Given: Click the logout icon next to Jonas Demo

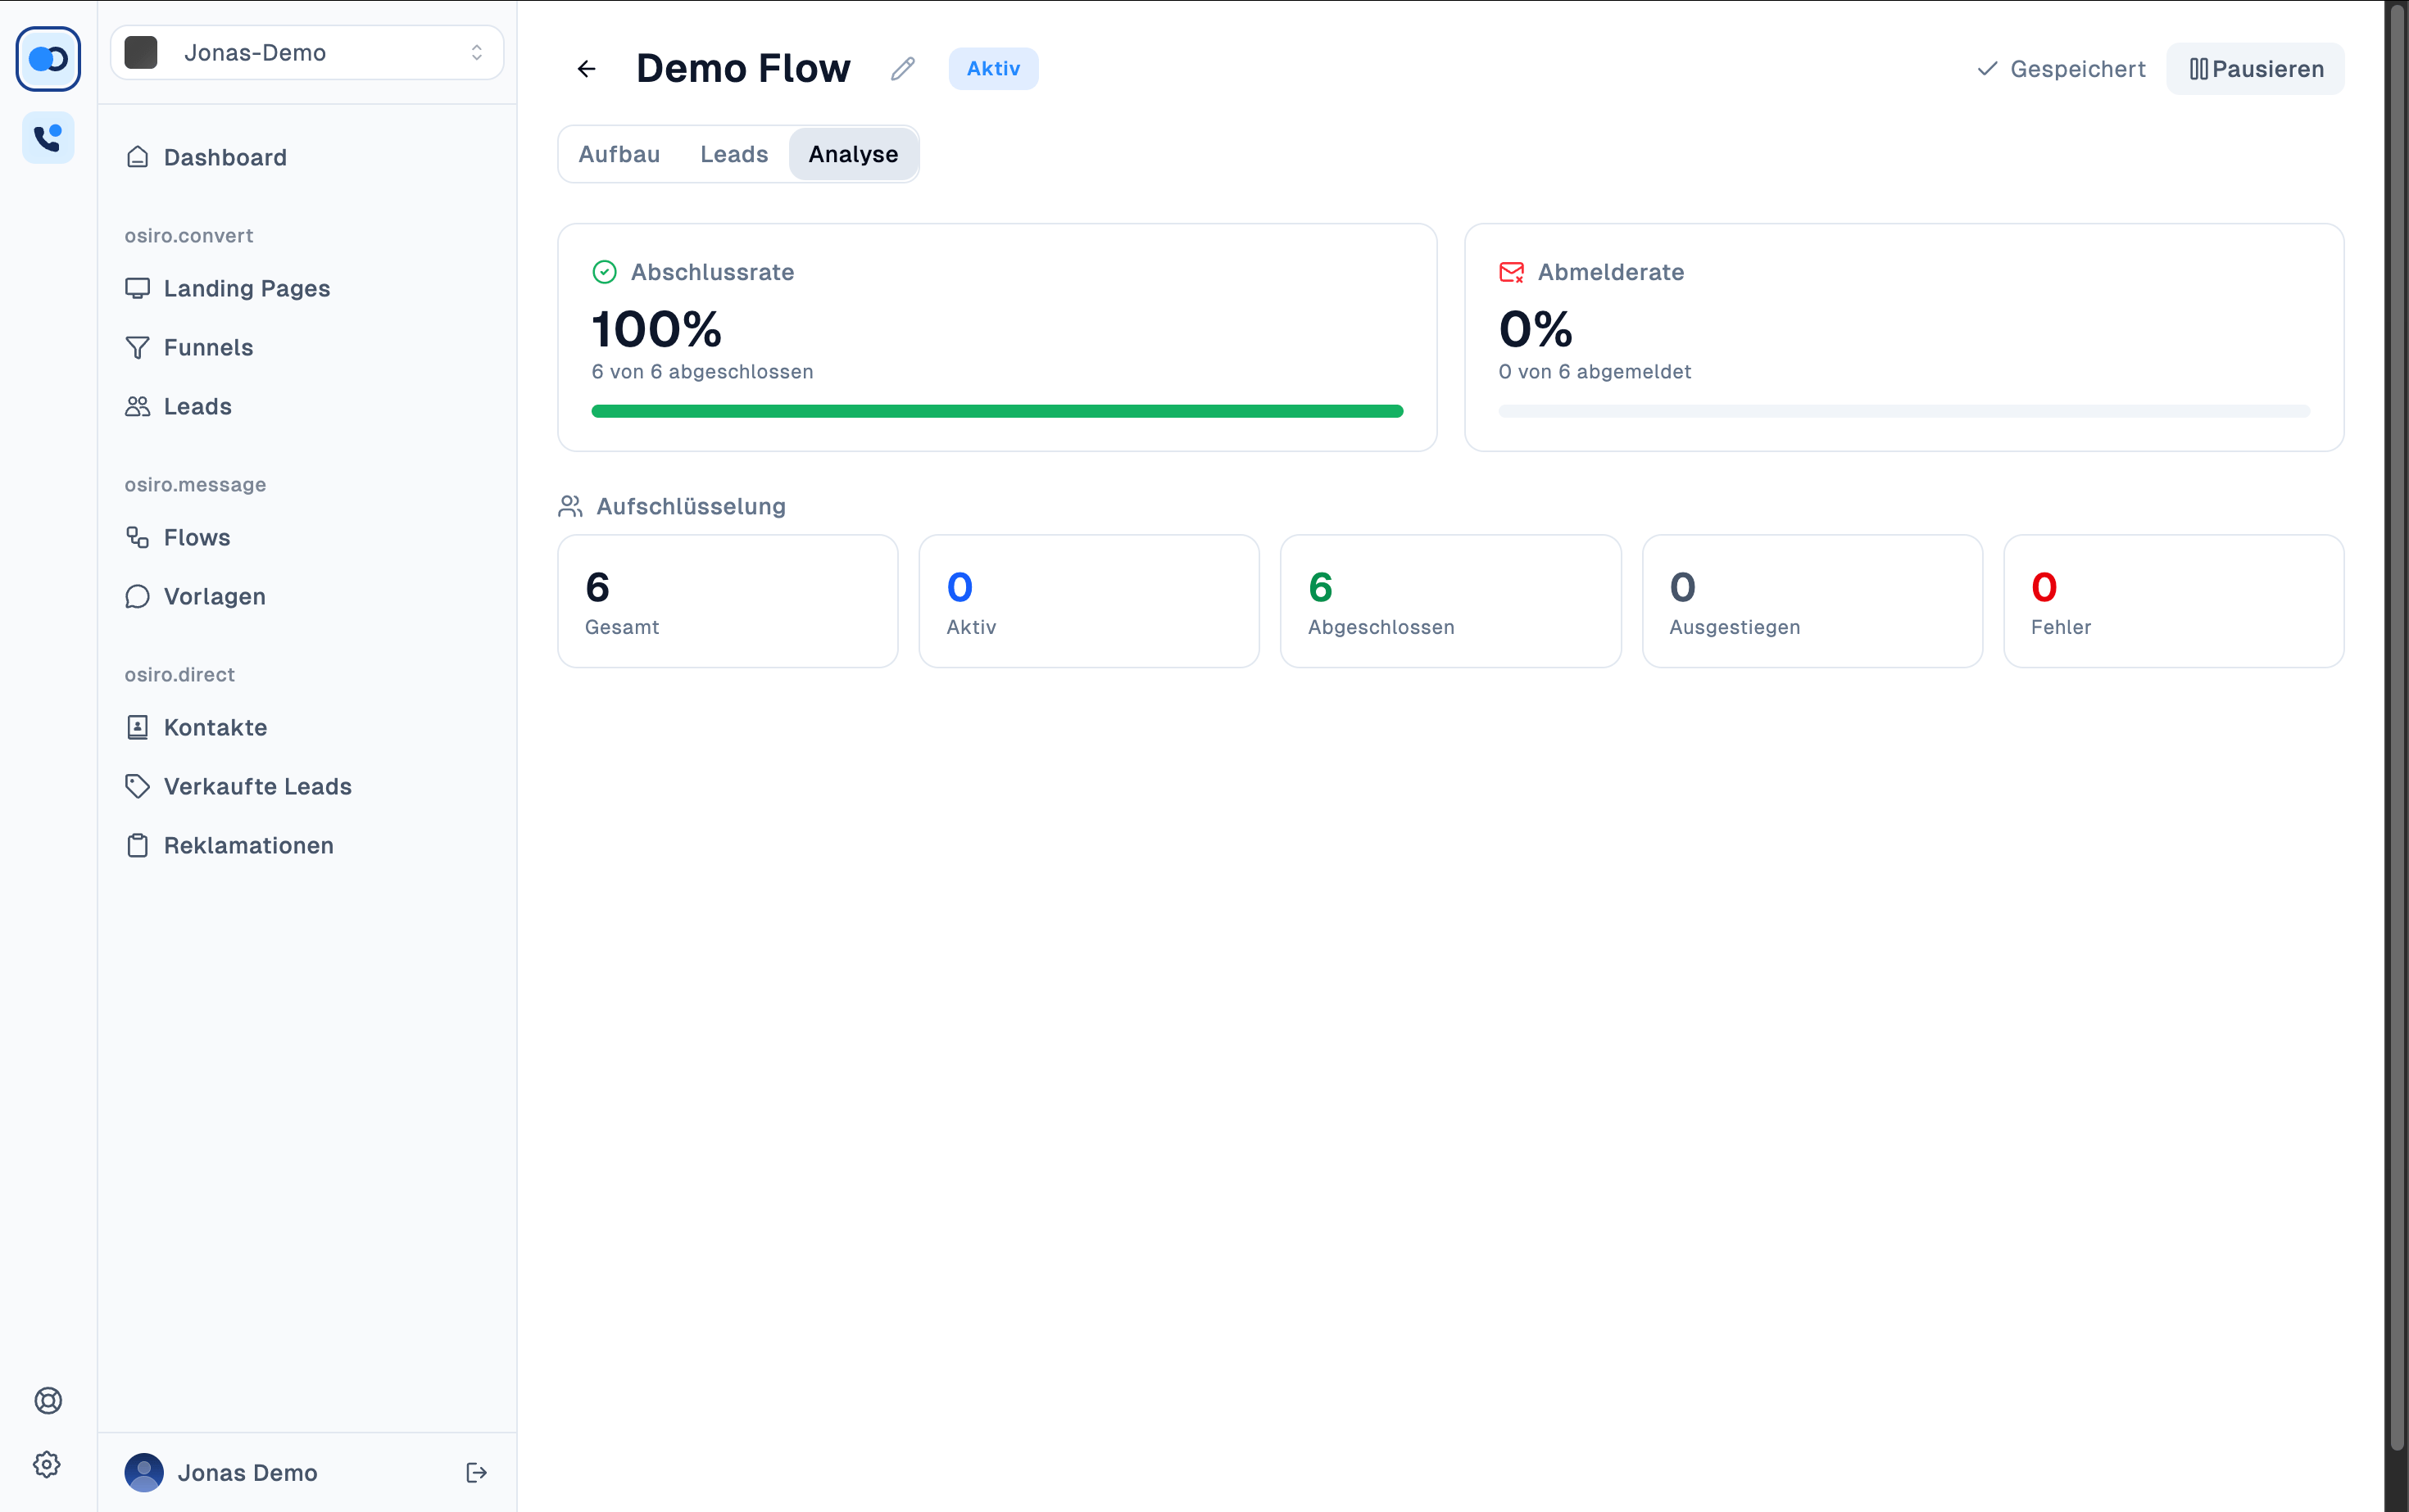Looking at the screenshot, I should (477, 1472).
